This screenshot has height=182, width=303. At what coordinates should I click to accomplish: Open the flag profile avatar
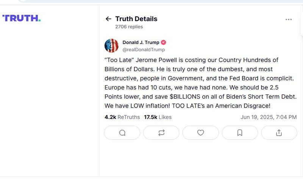coord(111,46)
